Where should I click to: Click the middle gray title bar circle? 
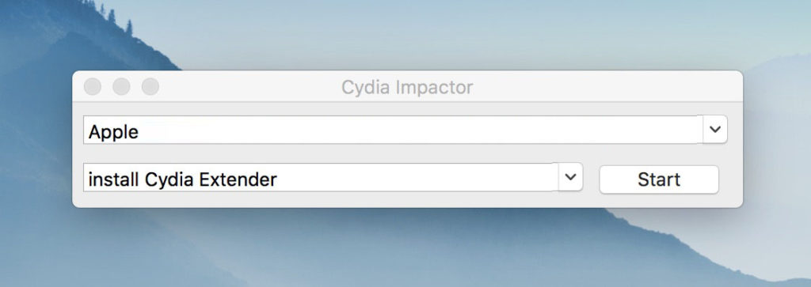[x=121, y=87]
